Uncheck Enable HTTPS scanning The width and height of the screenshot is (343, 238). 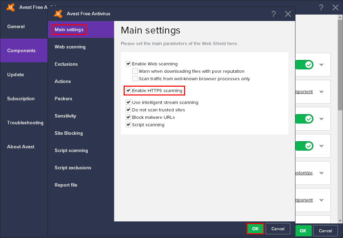(x=128, y=90)
